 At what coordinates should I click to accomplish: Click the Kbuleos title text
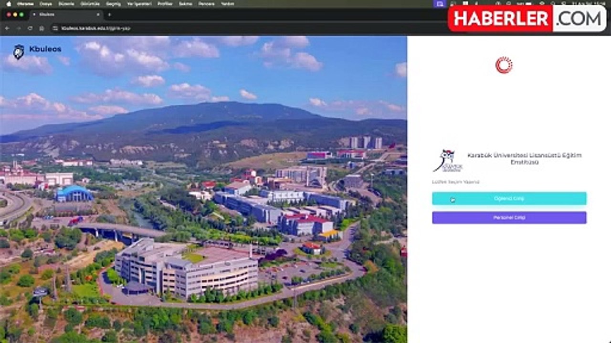[45, 49]
